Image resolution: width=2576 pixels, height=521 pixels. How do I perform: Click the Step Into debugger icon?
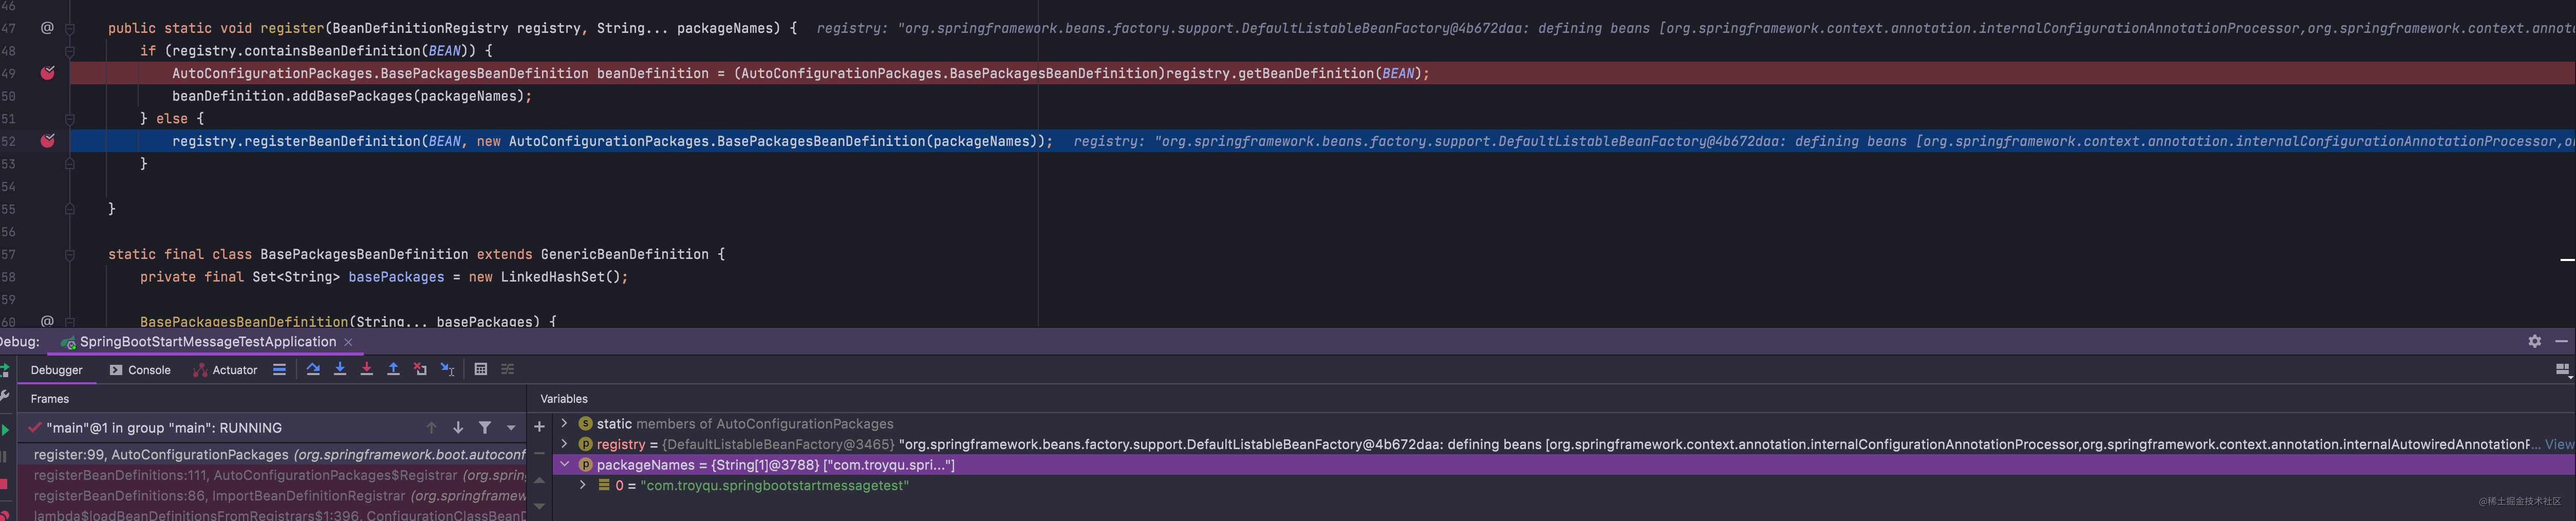pos(340,370)
